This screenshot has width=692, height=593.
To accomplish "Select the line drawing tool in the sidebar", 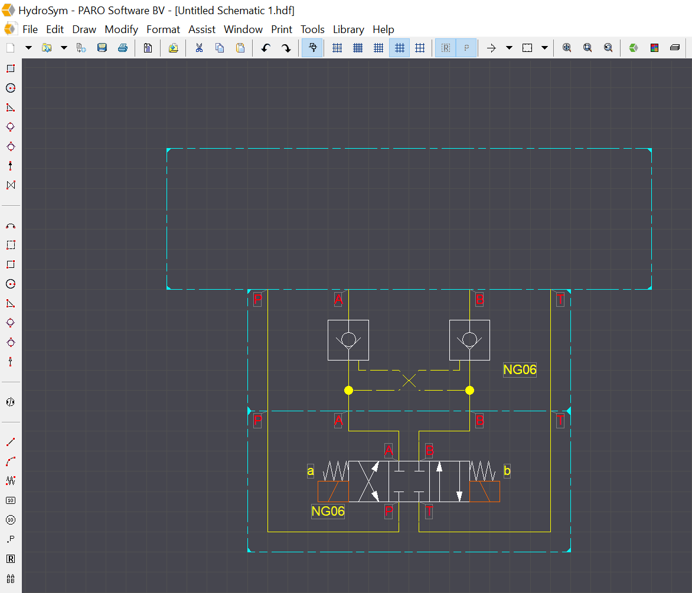I will [10, 442].
